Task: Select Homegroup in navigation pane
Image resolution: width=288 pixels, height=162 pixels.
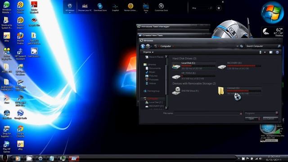Action: tap(152, 91)
